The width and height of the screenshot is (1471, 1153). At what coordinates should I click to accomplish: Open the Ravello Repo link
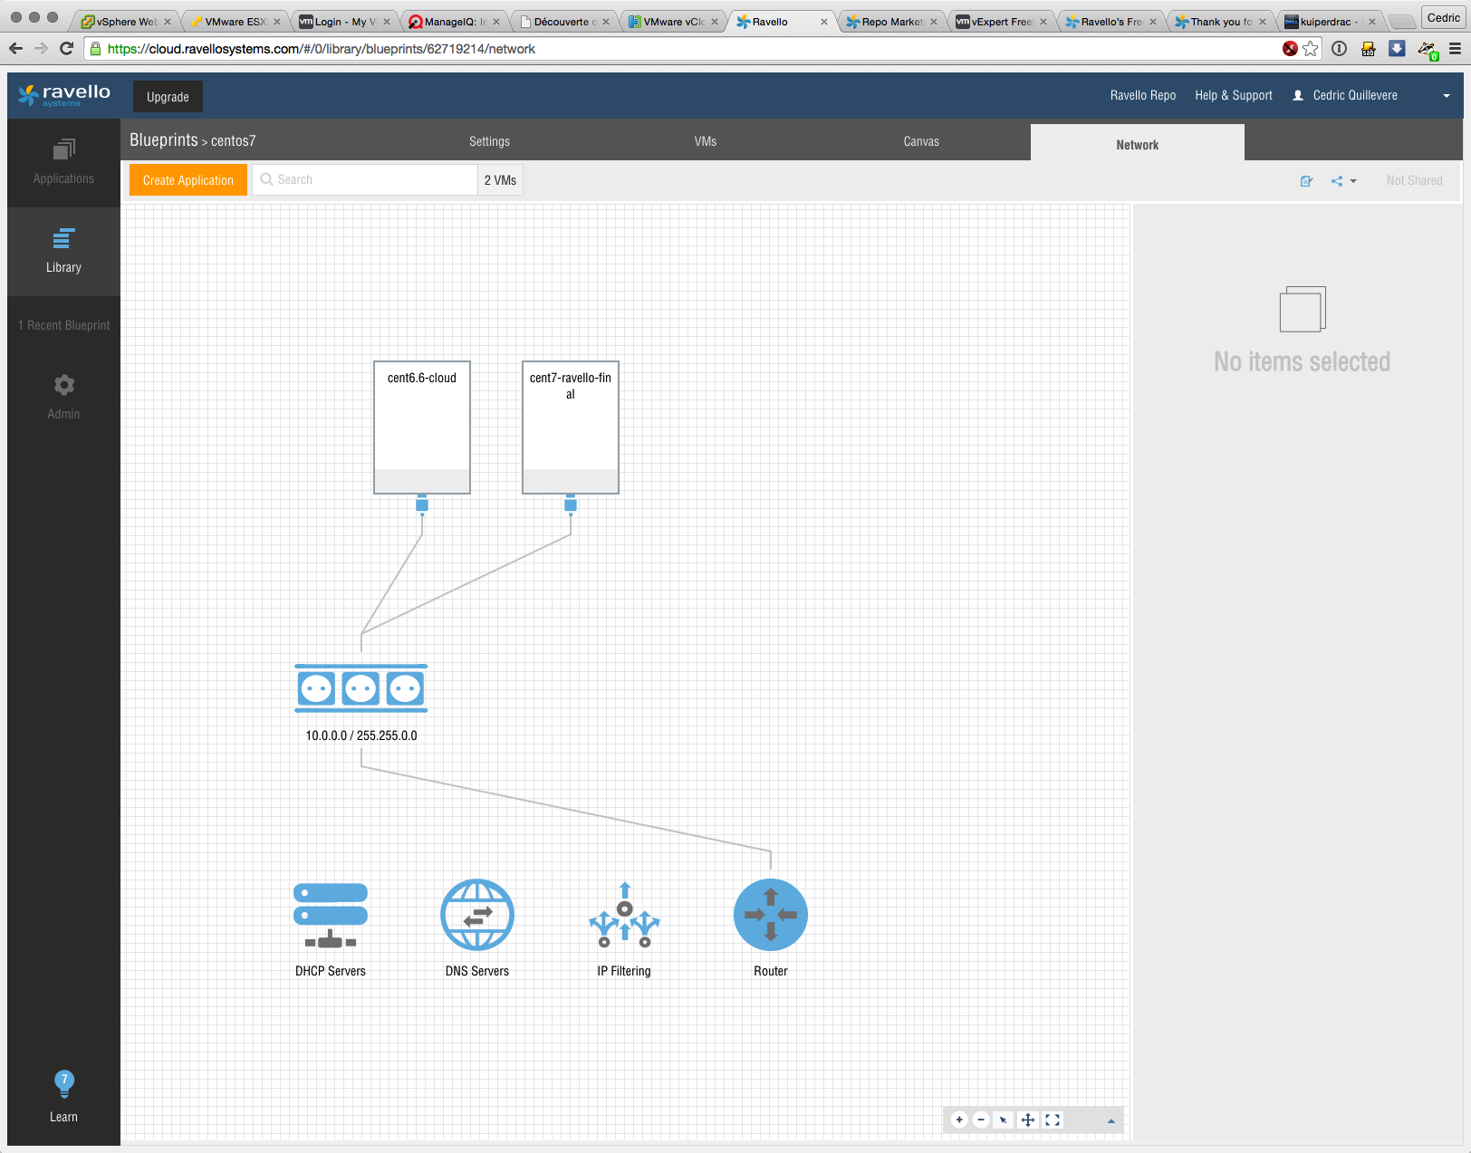click(x=1143, y=95)
